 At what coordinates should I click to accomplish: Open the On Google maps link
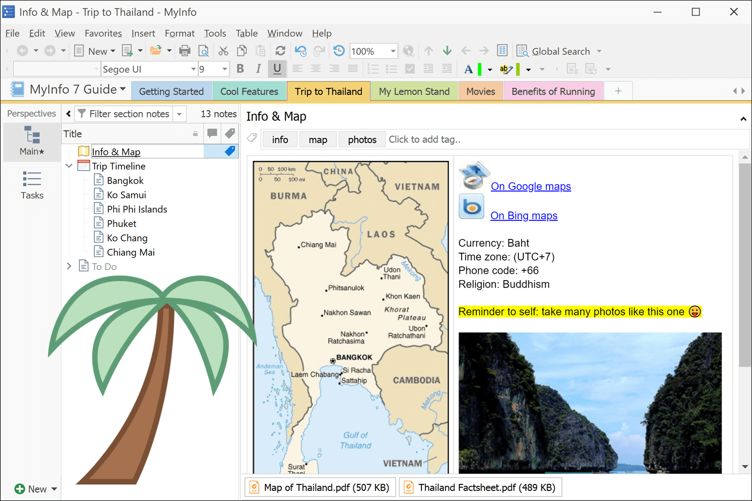(x=530, y=186)
